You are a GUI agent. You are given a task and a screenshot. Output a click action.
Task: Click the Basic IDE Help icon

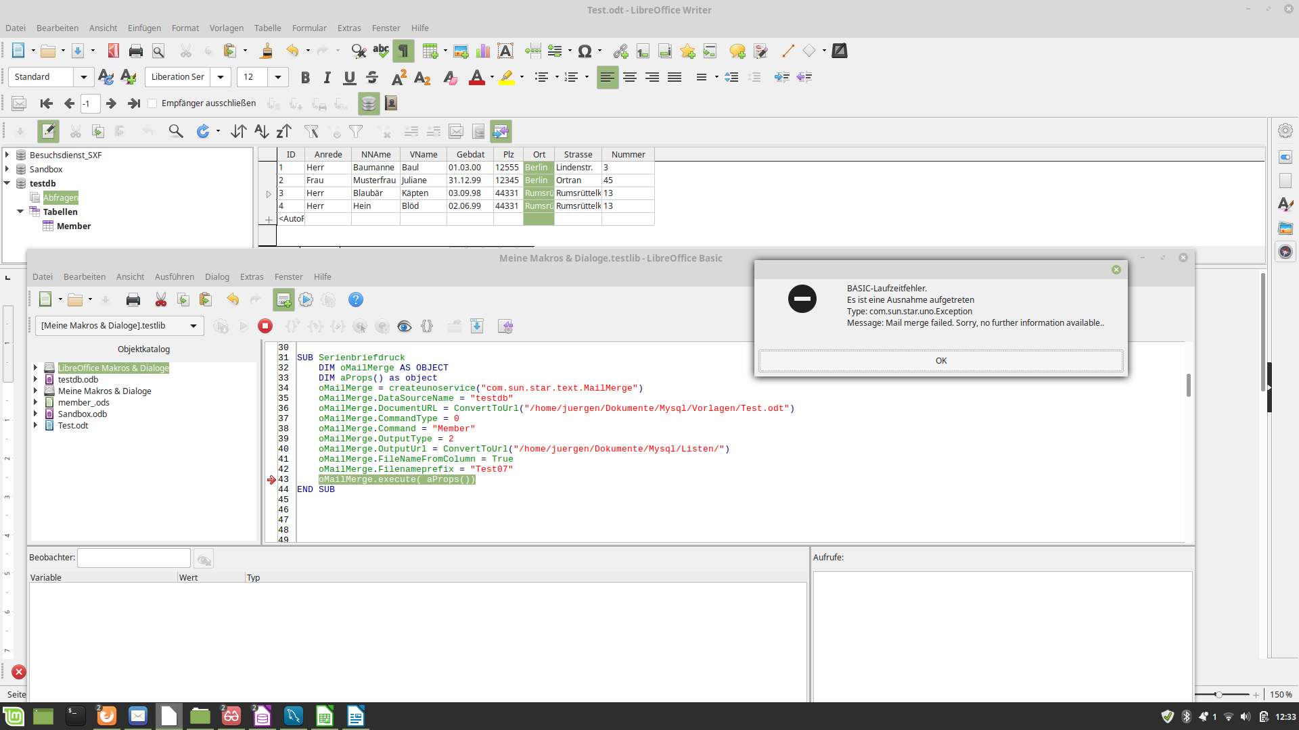tap(355, 299)
